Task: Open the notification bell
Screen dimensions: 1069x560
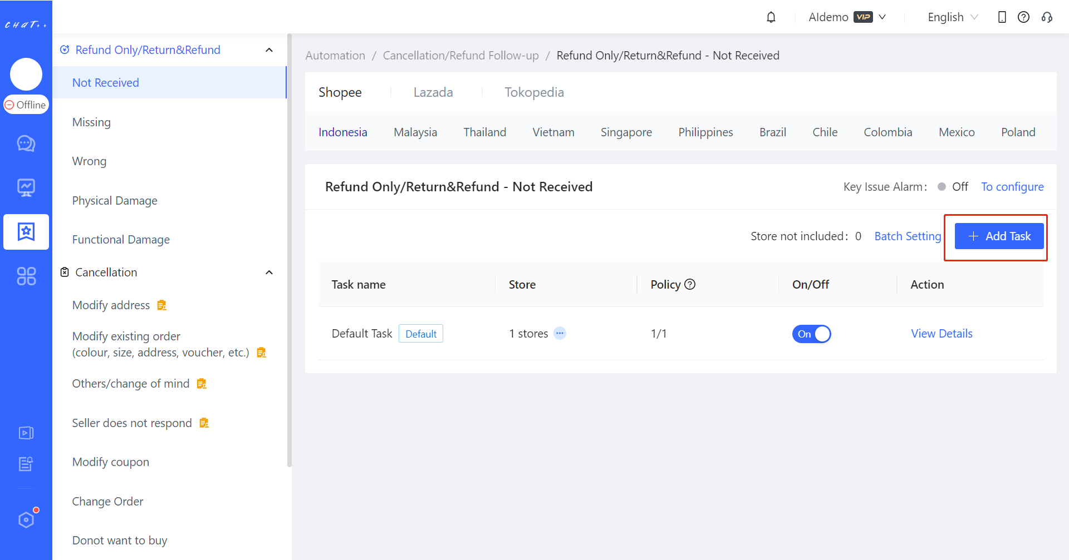Action: coord(771,17)
